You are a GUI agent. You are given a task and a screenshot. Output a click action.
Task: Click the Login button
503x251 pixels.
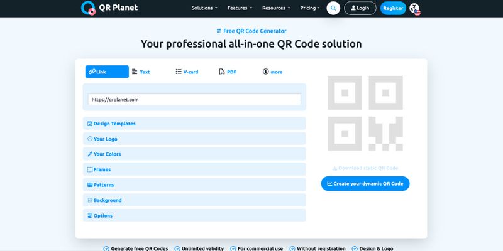360,8
